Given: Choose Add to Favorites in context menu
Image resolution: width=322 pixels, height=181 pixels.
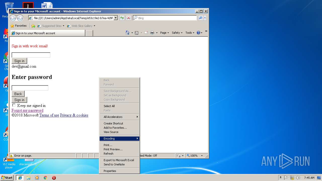Looking at the screenshot, I should pyautogui.click(x=119, y=128).
